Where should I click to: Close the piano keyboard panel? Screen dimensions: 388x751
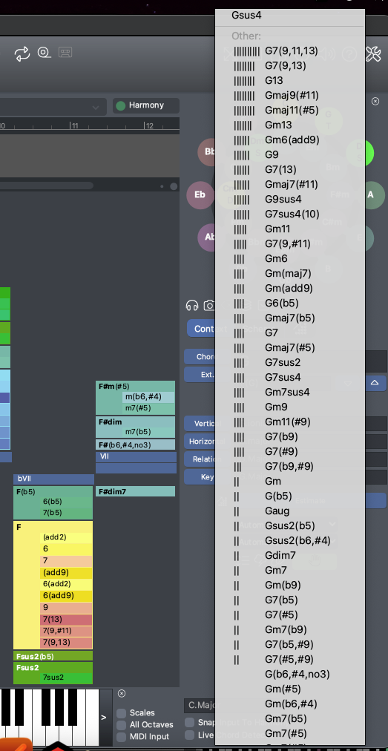click(122, 694)
